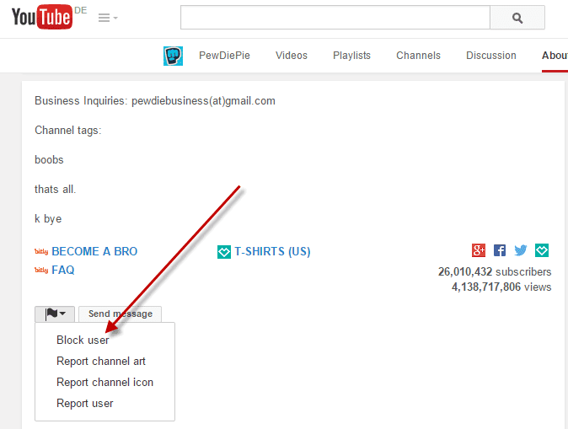Click the 4,138,717,806 views text
This screenshot has width=568, height=429.
(x=501, y=287)
